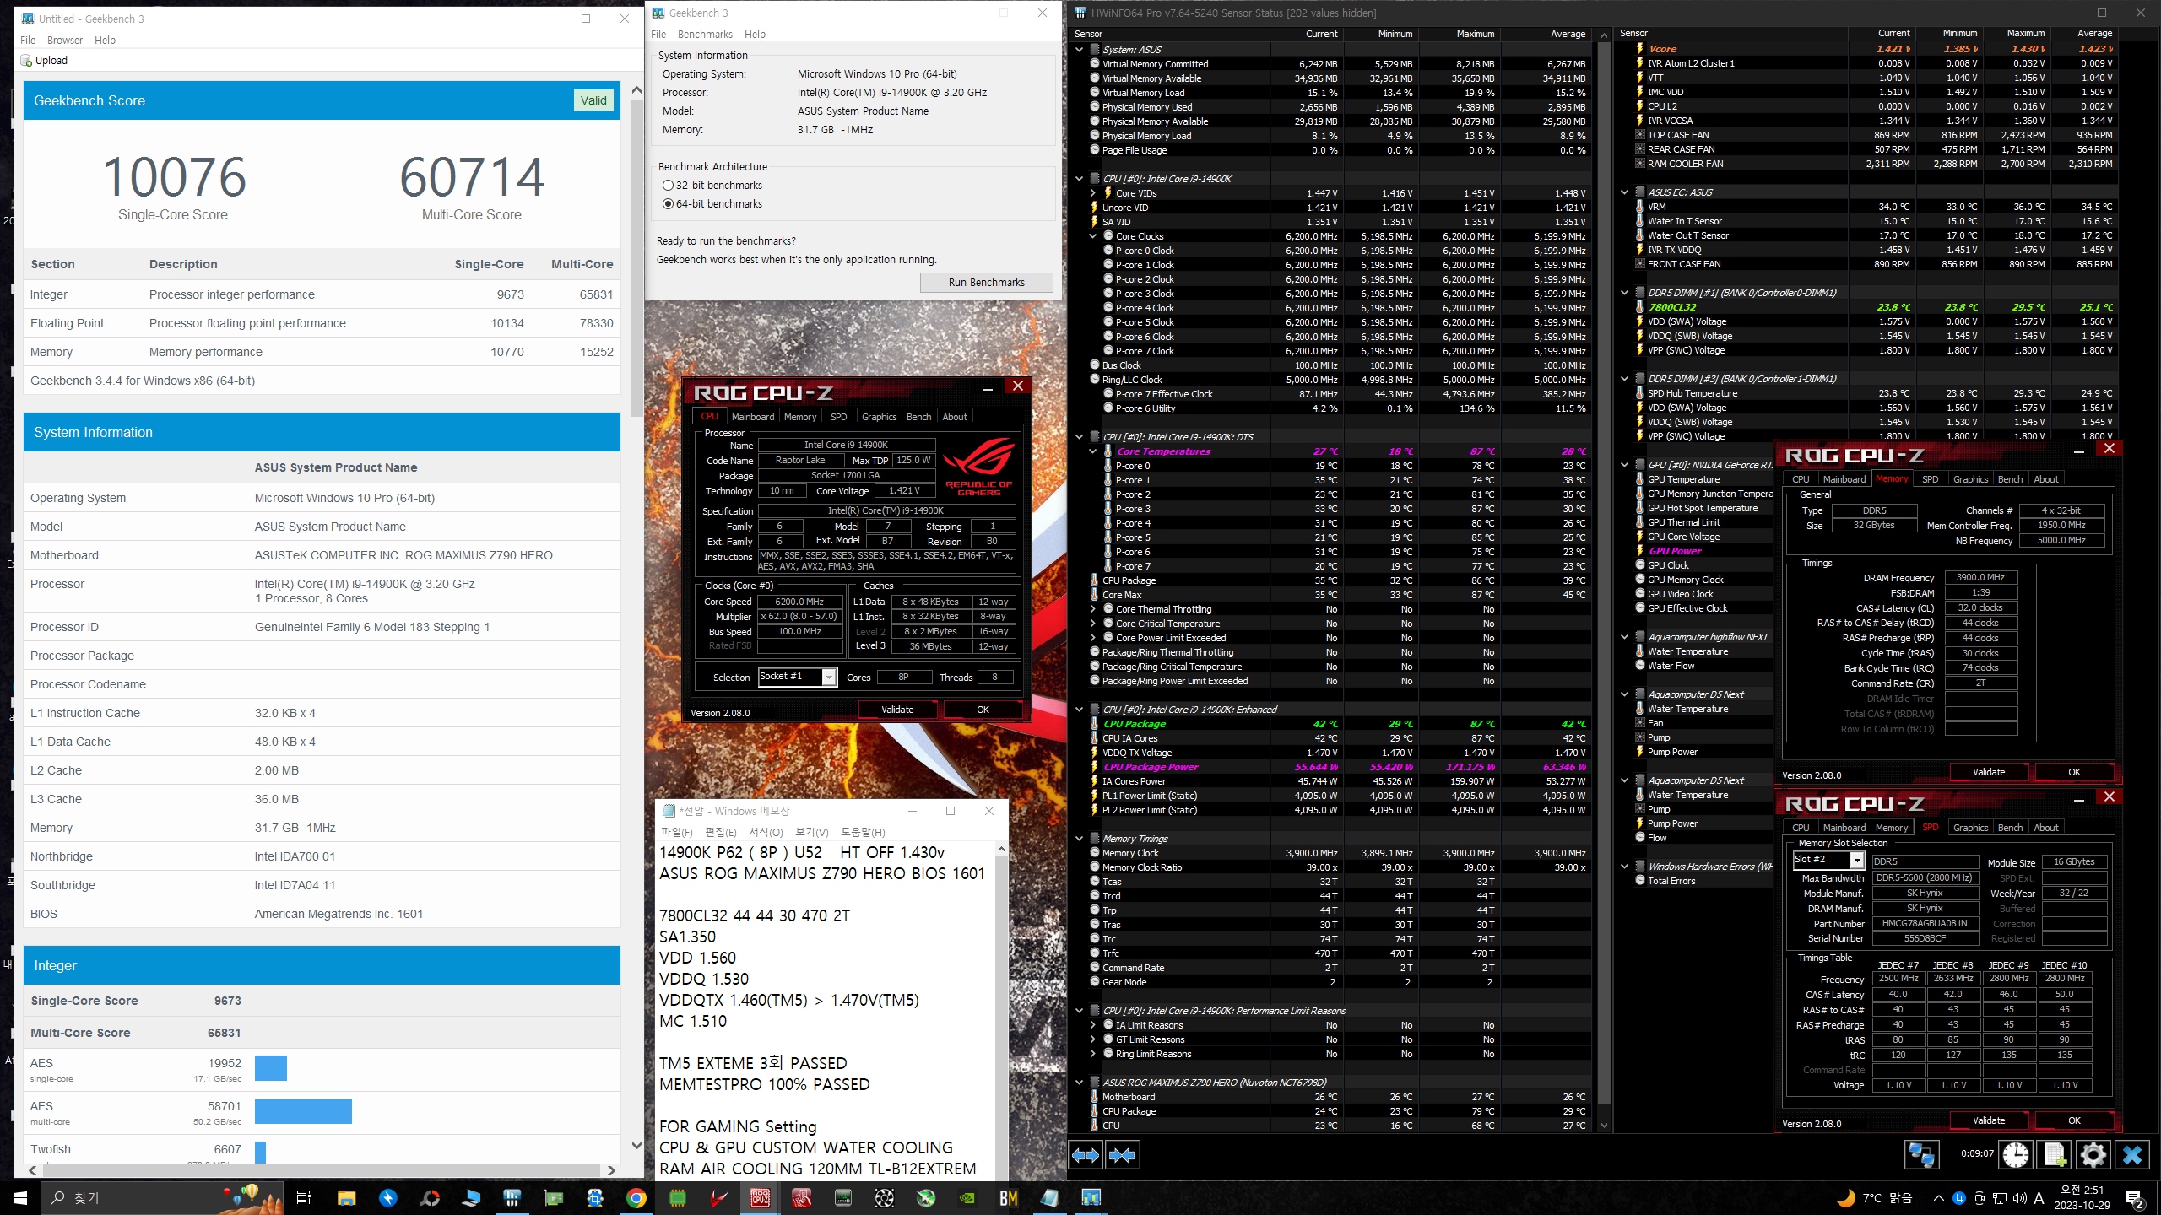Click Validate in CPU-Z SPD window
This screenshot has height=1215, width=2161.
(x=1989, y=1120)
